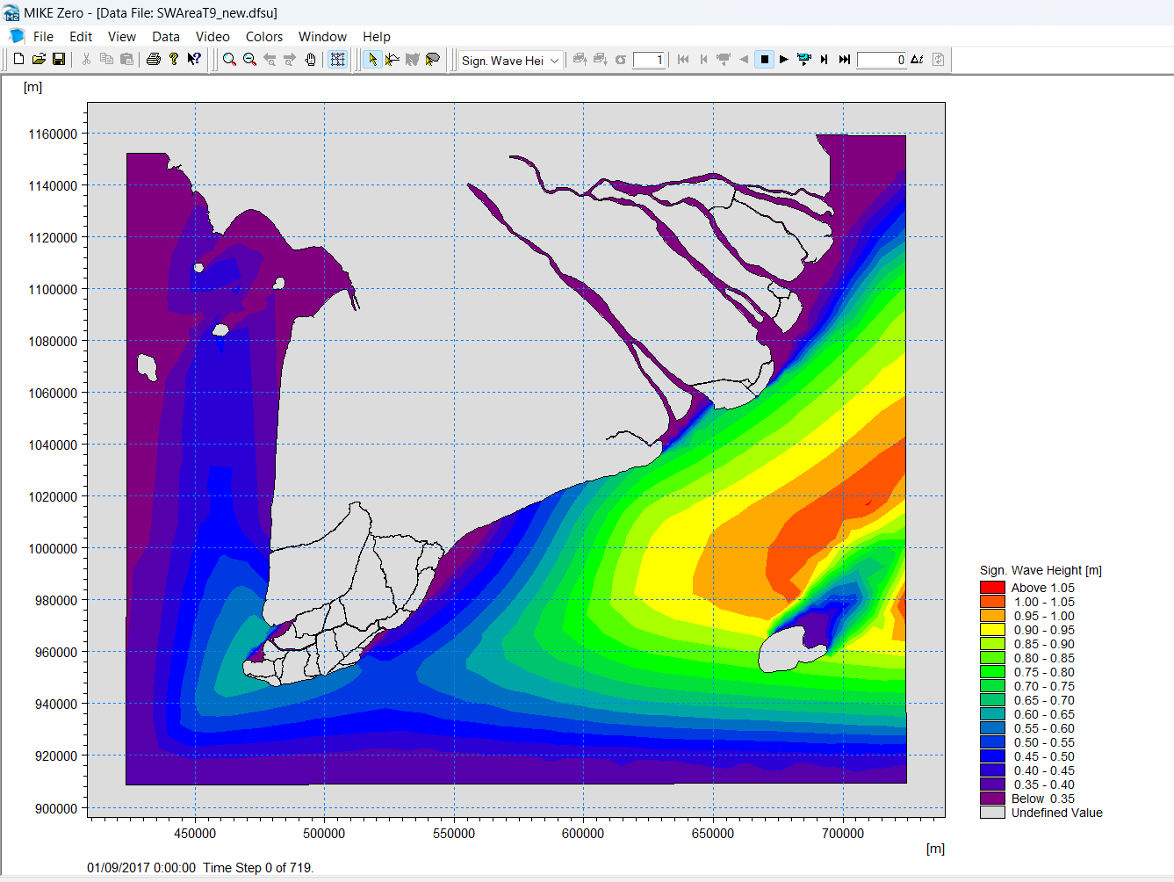Save the file using the floppy disk icon

[59, 60]
